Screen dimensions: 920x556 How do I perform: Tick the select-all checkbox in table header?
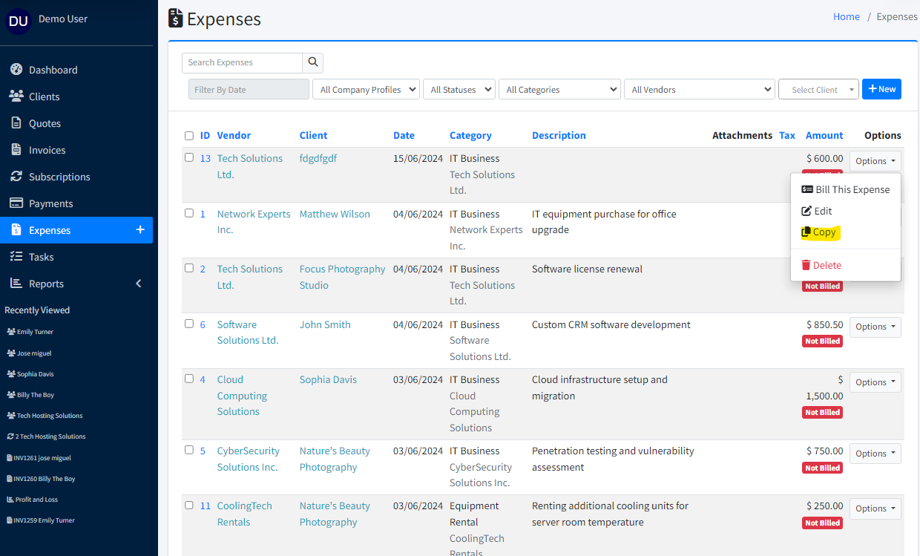[189, 136]
